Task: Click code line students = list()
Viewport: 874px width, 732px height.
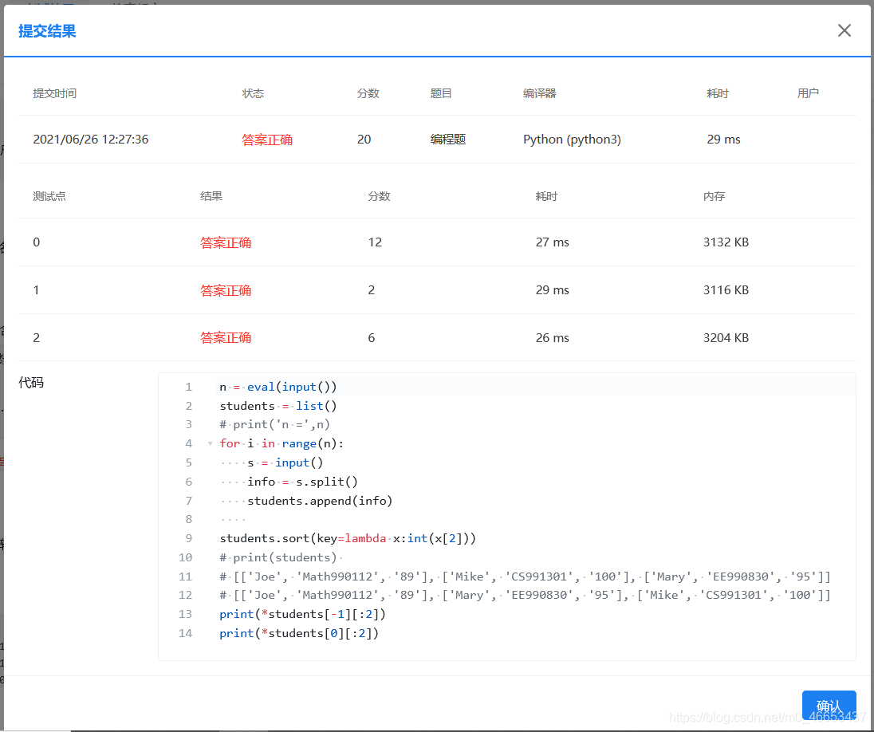Action: coord(278,406)
